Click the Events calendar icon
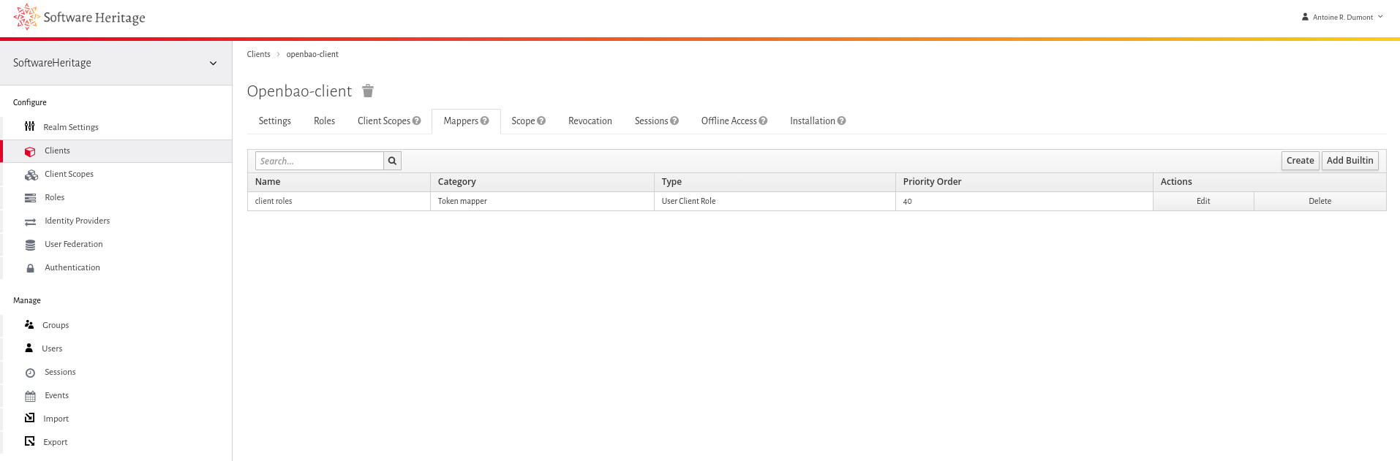The image size is (1400, 461). [x=30, y=396]
